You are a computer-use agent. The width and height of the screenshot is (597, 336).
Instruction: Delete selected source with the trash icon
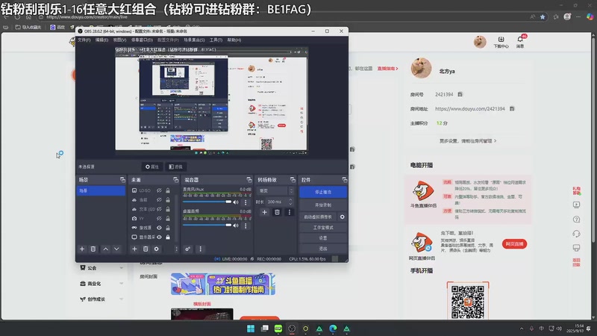pyautogui.click(x=146, y=249)
